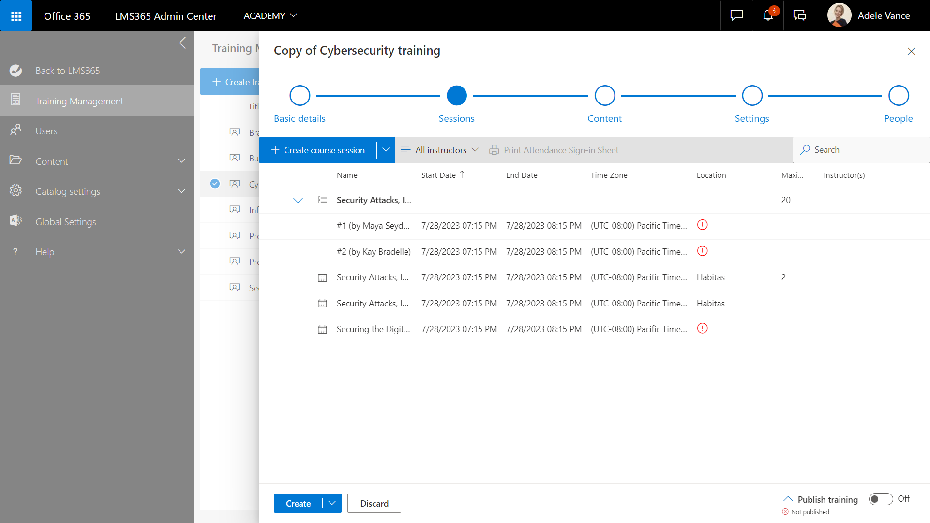Collapse the left navigation sidebar arrow
Image resolution: width=930 pixels, height=523 pixels.
pos(182,43)
